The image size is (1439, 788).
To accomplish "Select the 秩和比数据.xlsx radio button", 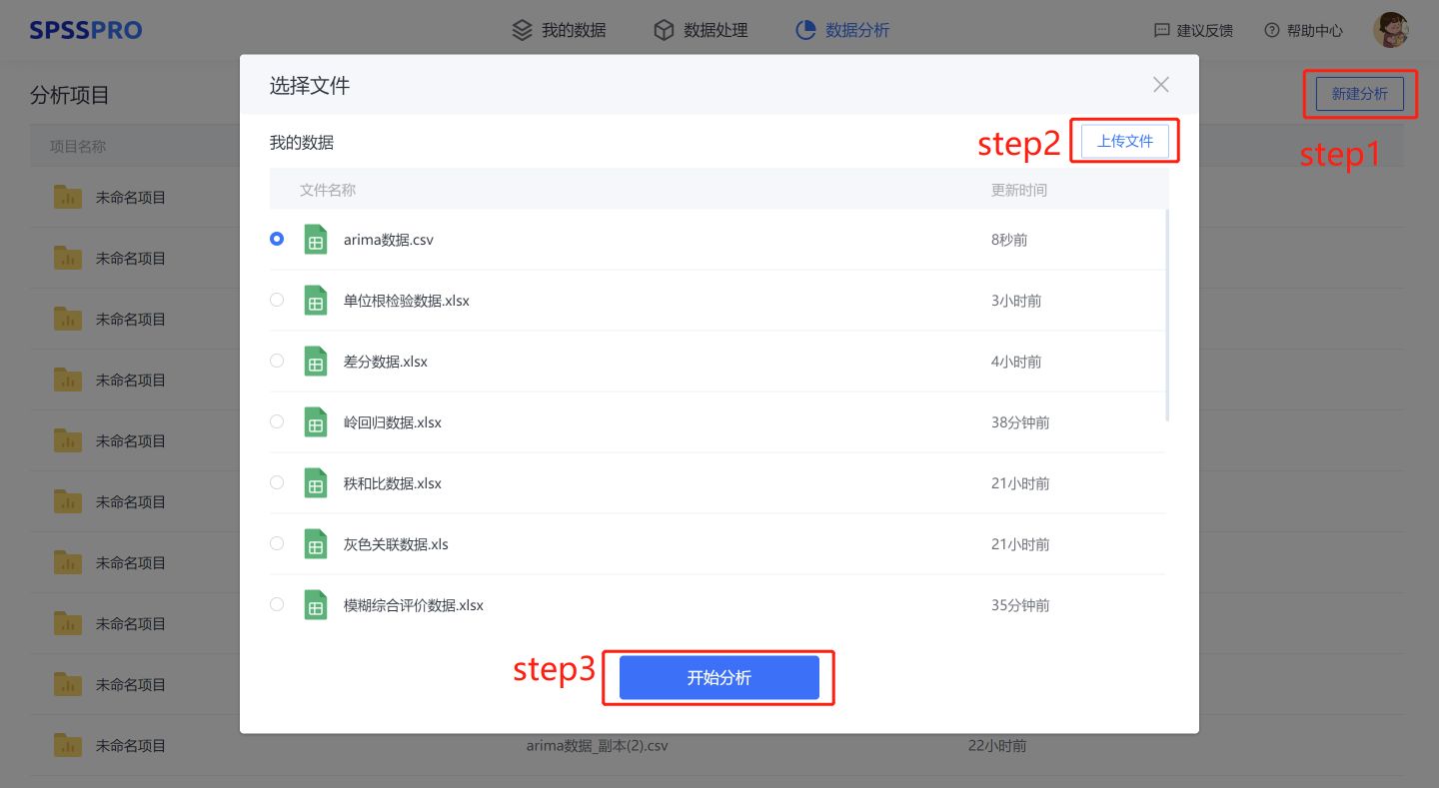I will coord(277,482).
